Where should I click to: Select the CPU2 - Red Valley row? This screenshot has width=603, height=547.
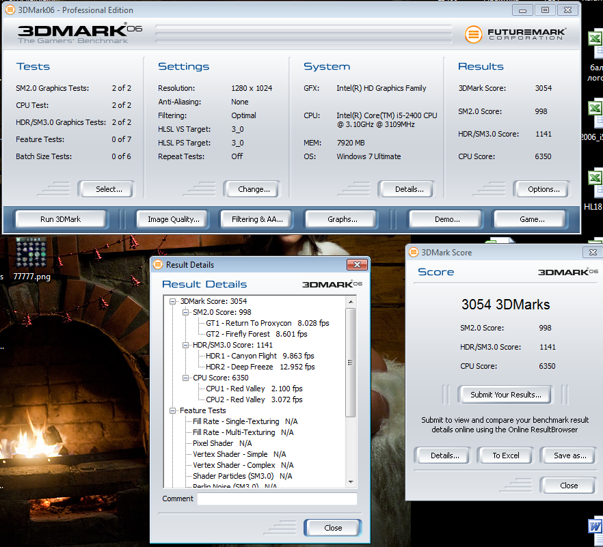tap(254, 399)
